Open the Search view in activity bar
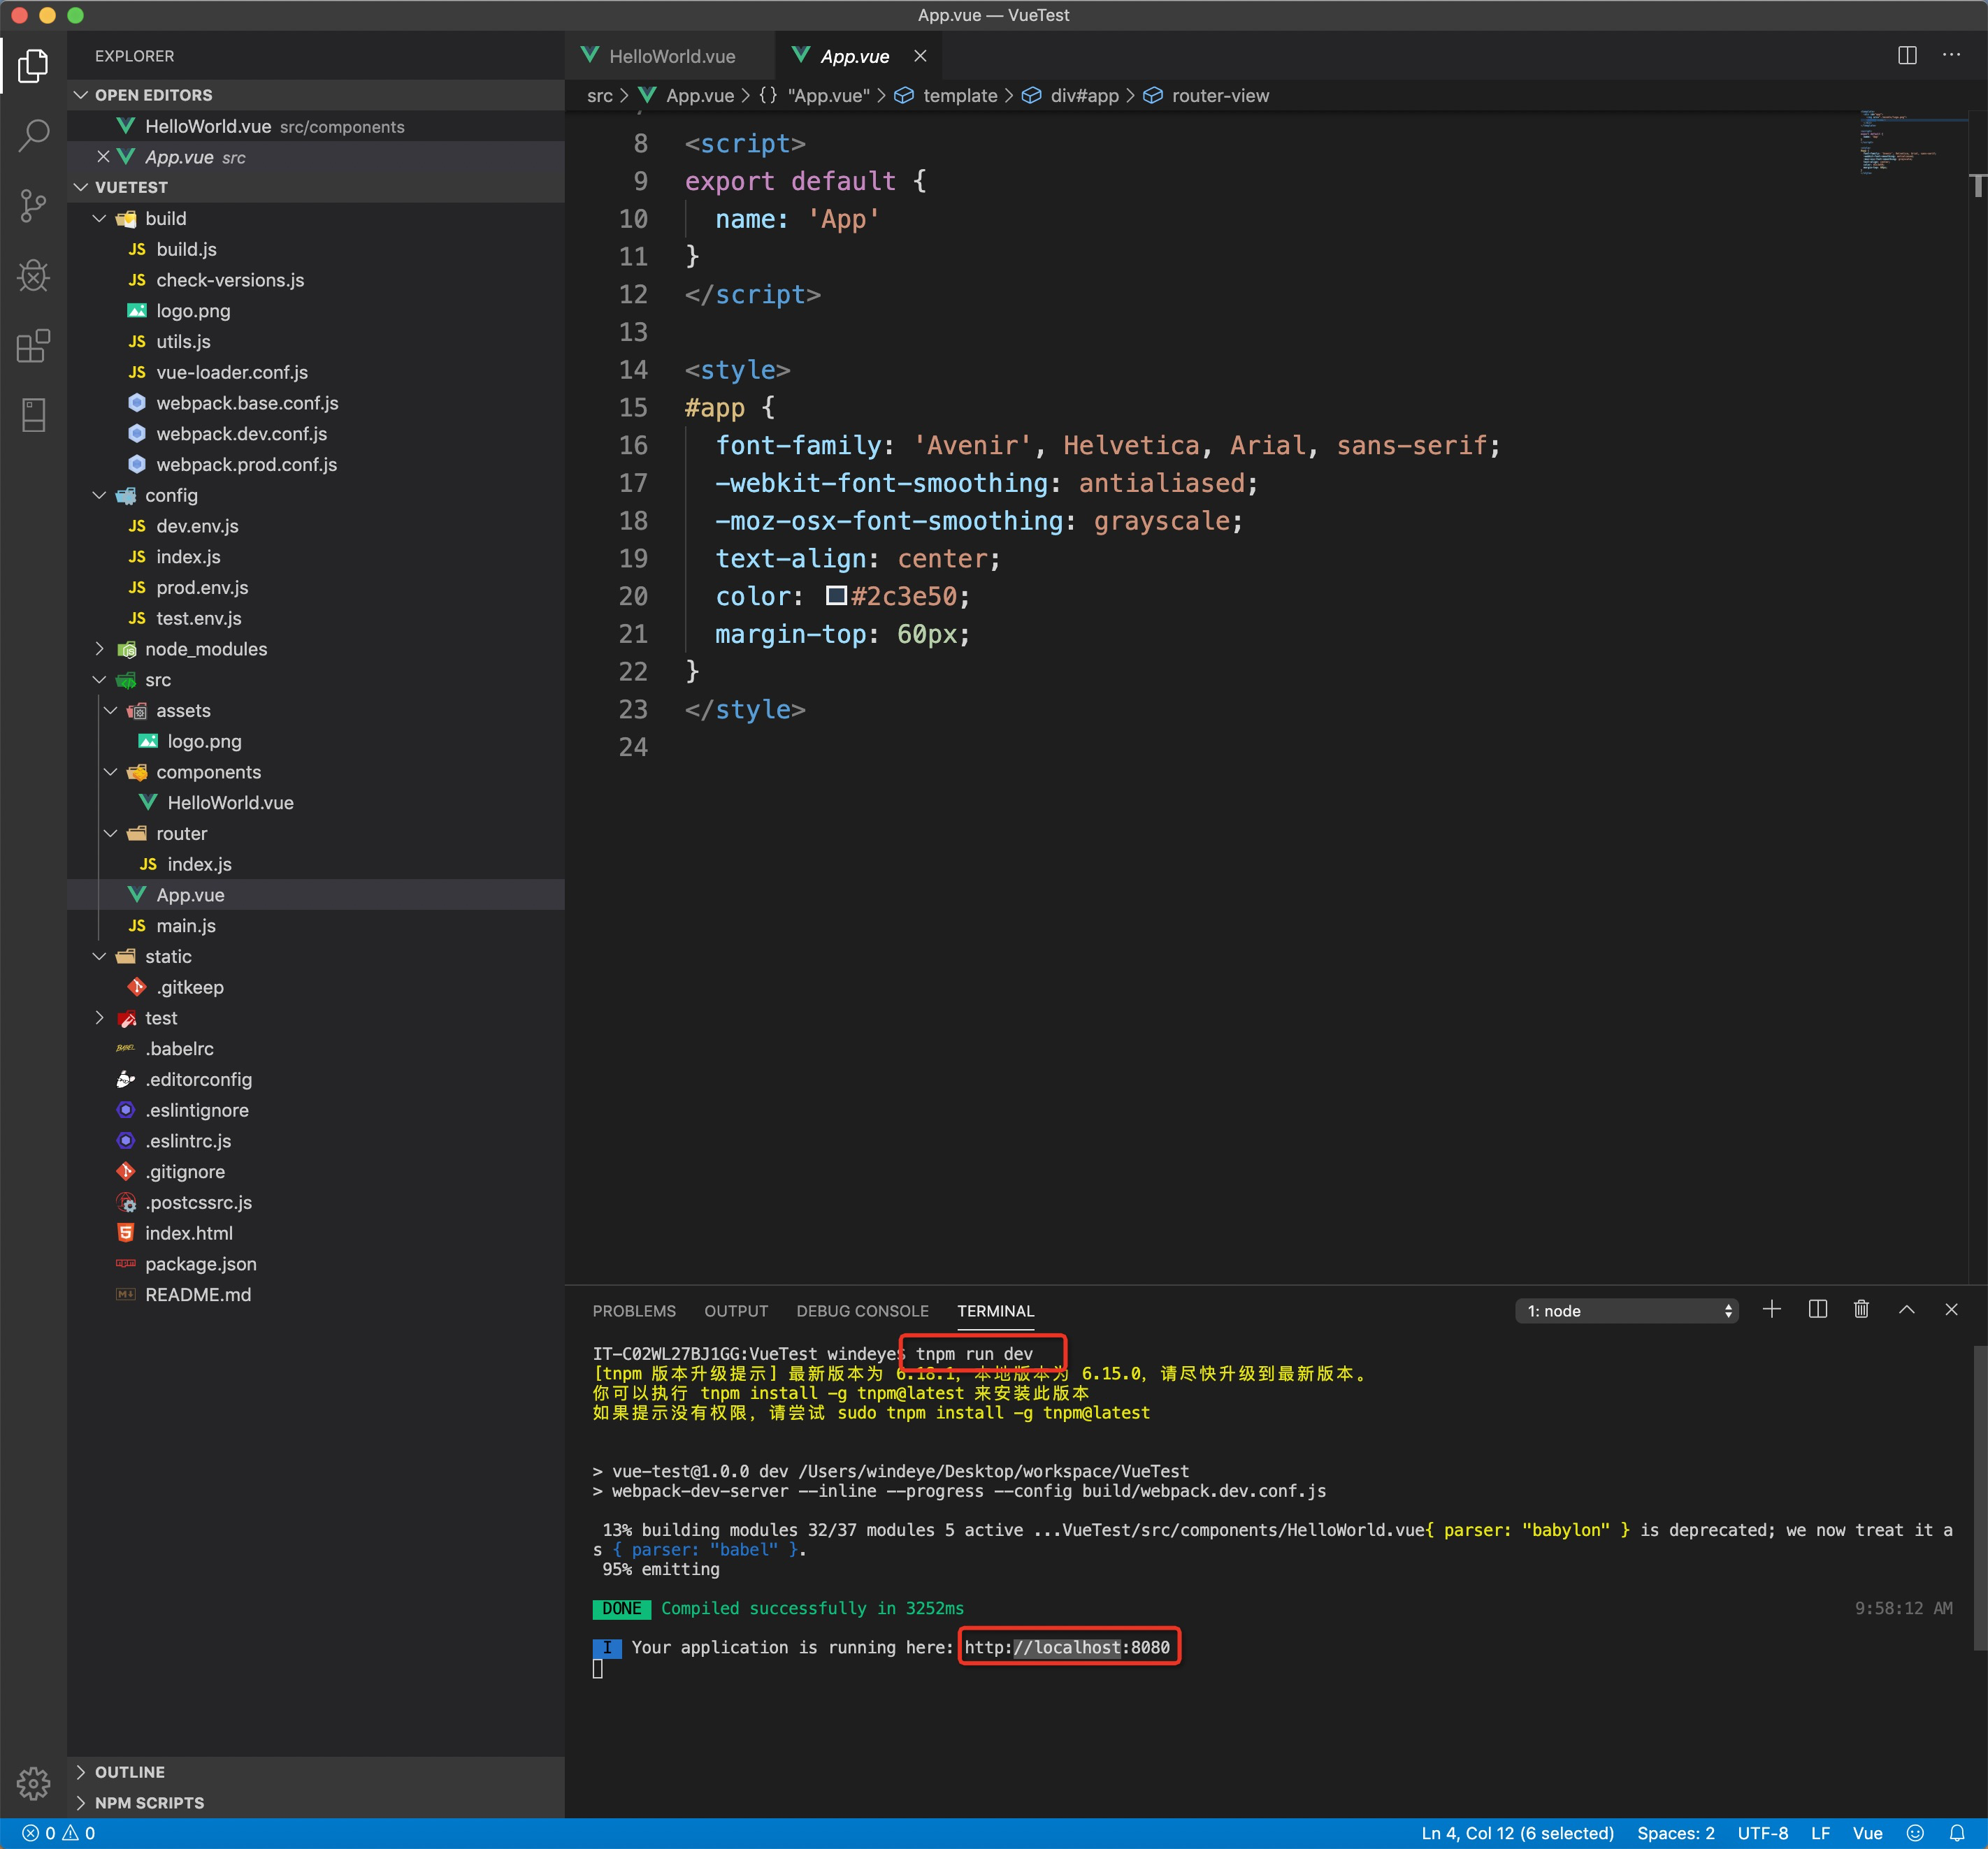Image resolution: width=1988 pixels, height=1849 pixels. [33, 135]
